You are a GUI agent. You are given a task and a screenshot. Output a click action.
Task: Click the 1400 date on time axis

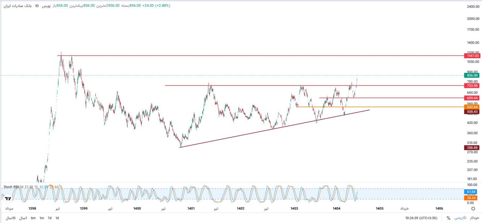click(x=137, y=208)
